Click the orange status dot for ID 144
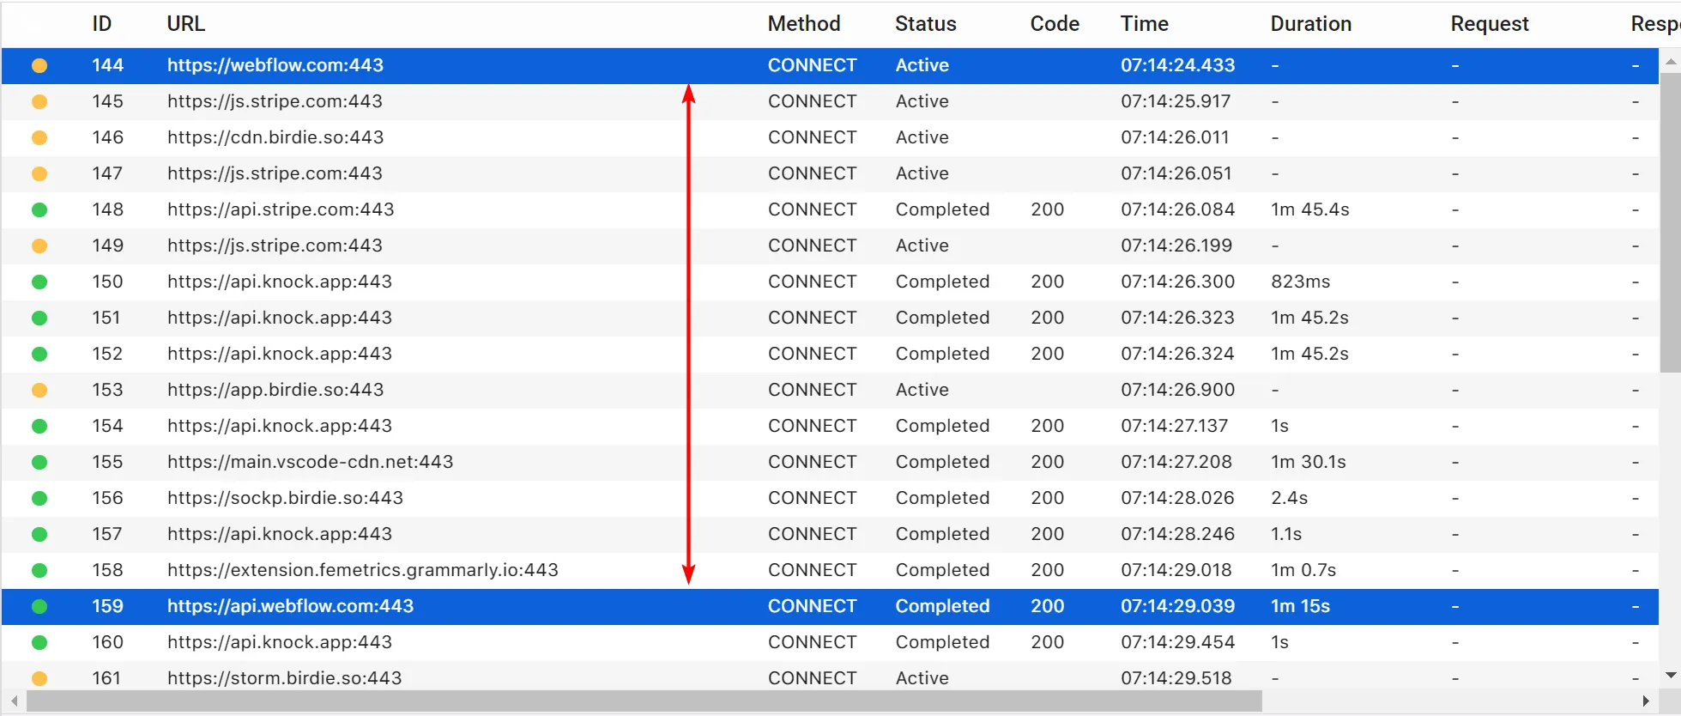The image size is (1681, 716). 39,65
